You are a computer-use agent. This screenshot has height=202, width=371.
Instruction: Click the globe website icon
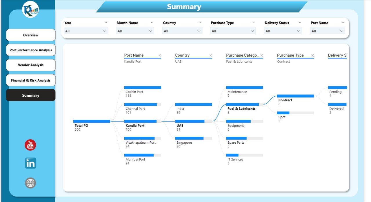30,183
